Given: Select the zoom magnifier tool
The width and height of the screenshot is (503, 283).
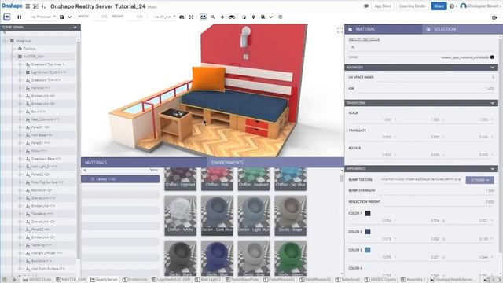Looking at the screenshot, I should (213, 17).
